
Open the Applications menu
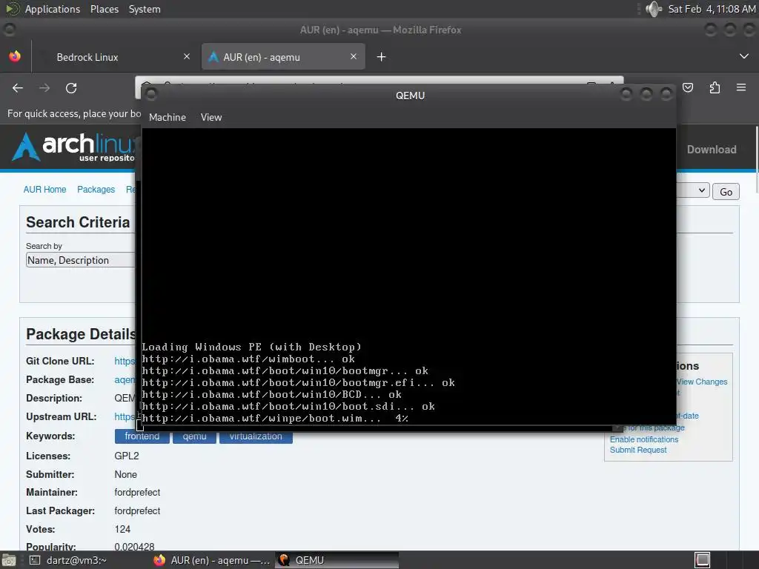(53, 9)
